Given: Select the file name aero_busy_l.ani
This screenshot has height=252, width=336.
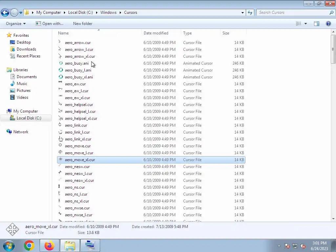Looking at the screenshot, I should pyautogui.click(x=78, y=70).
